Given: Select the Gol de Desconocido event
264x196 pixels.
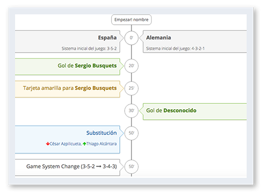Looking at the screenshot, I should click(x=195, y=111).
